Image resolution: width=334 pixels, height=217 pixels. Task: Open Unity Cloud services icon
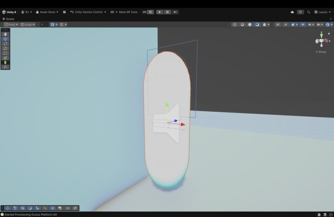click(292, 12)
